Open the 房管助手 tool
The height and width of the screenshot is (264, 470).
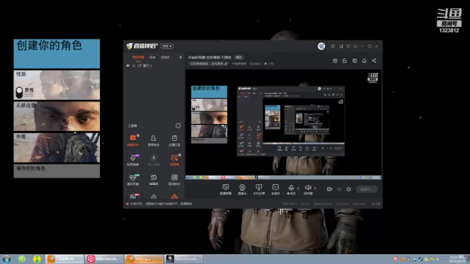click(x=153, y=140)
